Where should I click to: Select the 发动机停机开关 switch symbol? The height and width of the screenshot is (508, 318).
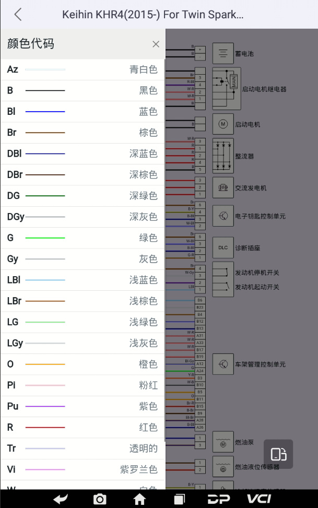(x=223, y=272)
